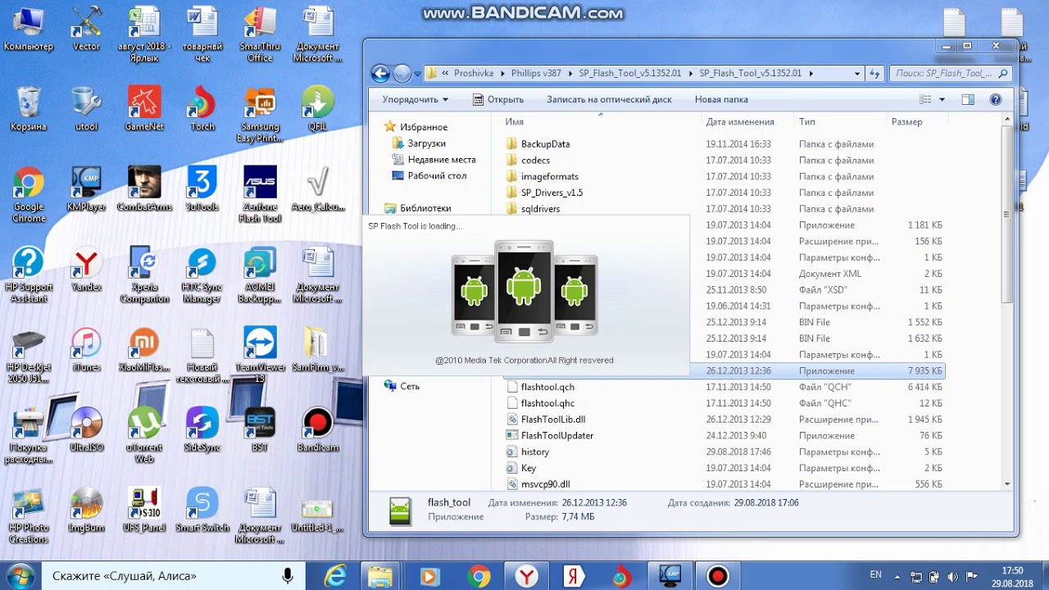The image size is (1049, 590).
Task: Open the Vector desktop shortcut
Action: tap(86, 29)
